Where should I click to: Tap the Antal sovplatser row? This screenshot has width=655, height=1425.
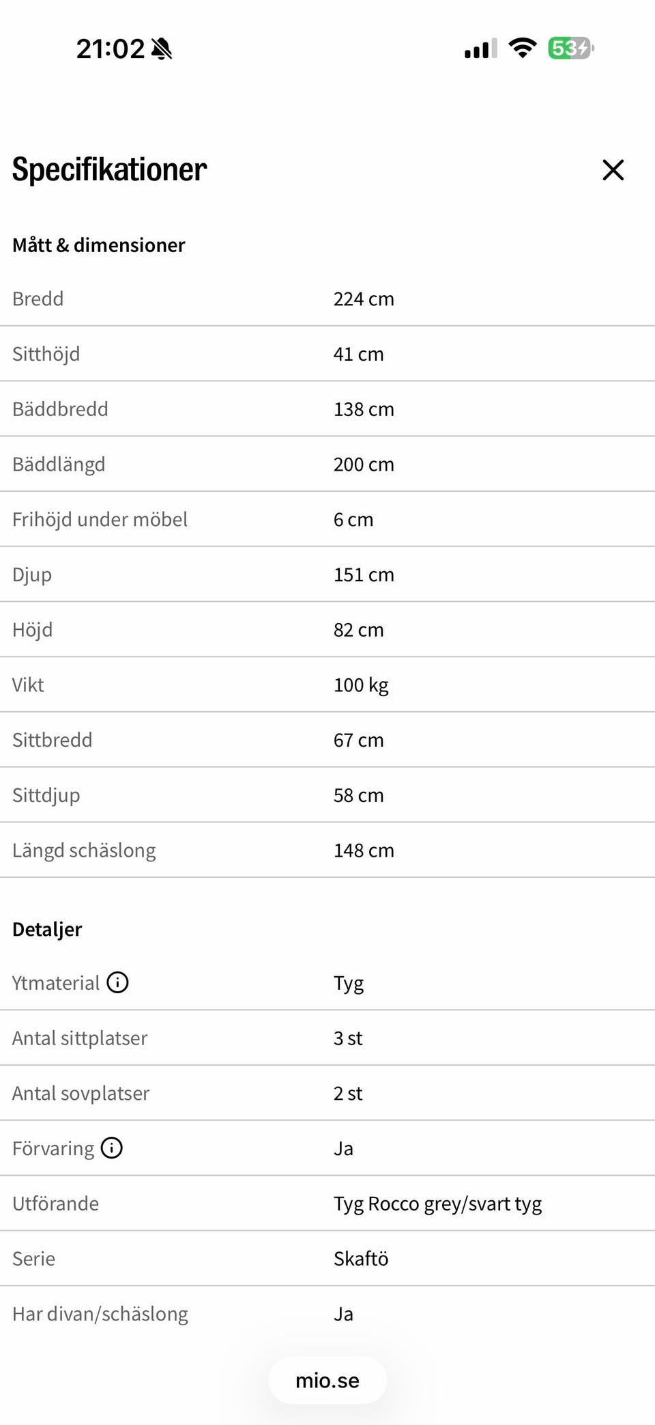(327, 1093)
